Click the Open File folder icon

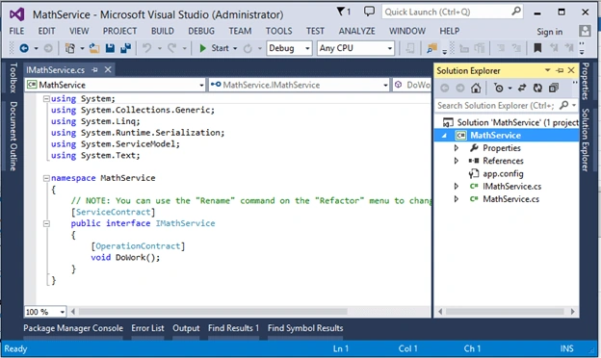[94, 48]
